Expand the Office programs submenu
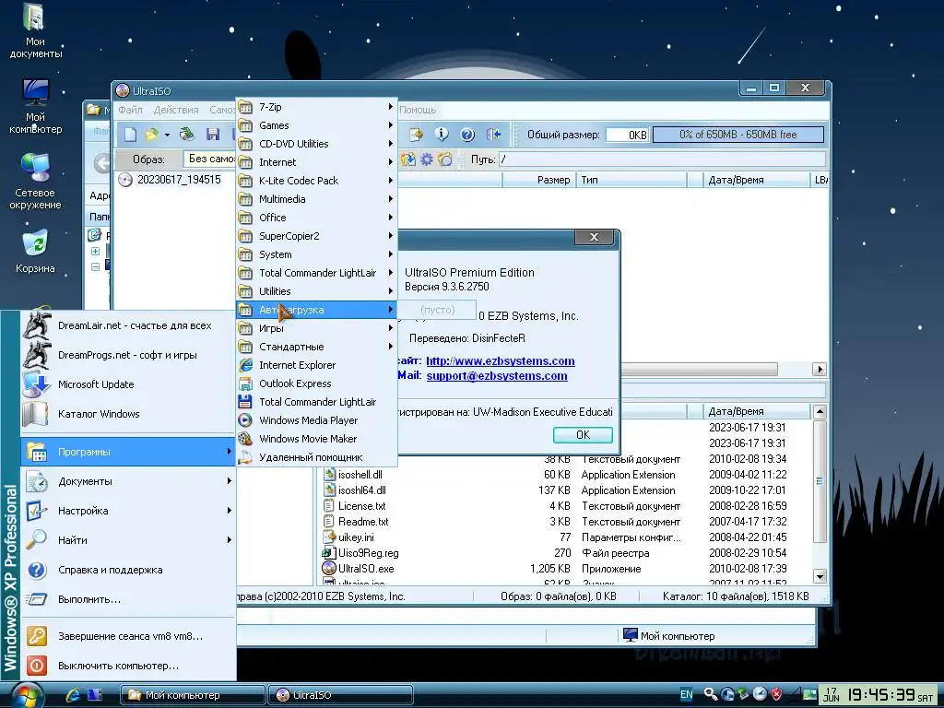Viewport: 944px width, 708px height. pyautogui.click(x=316, y=218)
